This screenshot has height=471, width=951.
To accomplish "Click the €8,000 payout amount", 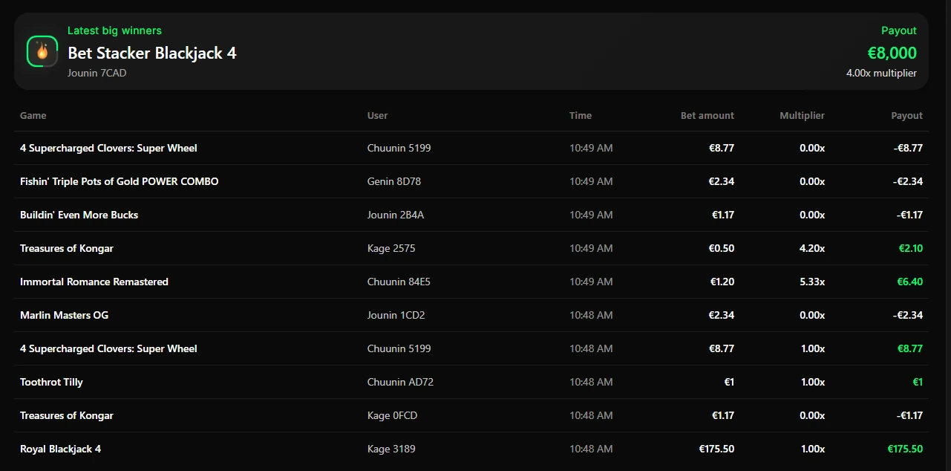I will 892,53.
